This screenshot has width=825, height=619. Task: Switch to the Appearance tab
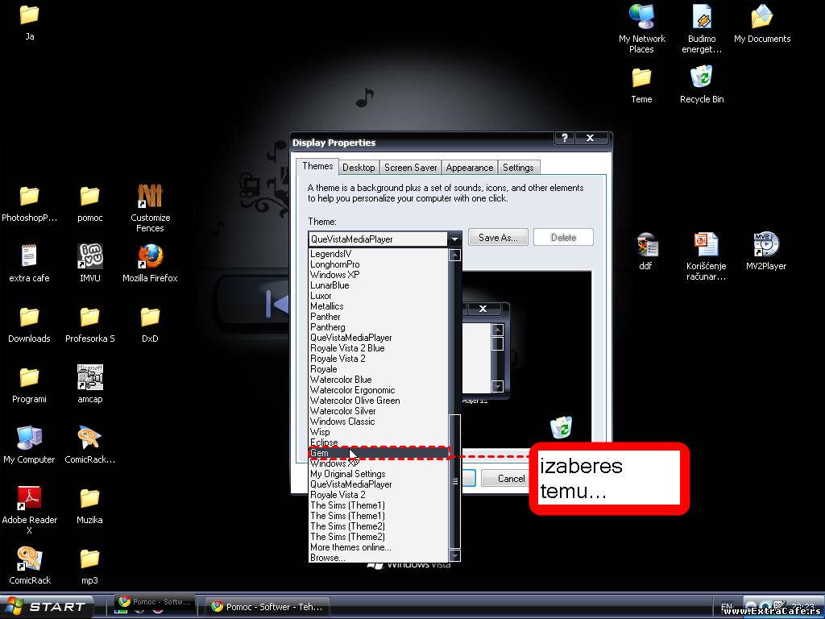coord(469,168)
